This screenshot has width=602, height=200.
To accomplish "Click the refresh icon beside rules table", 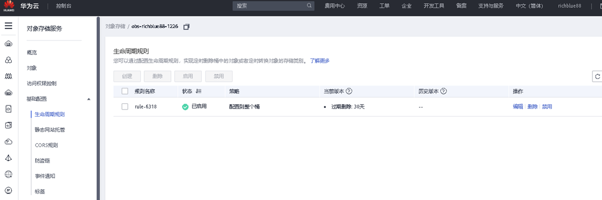I will tap(597, 76).
